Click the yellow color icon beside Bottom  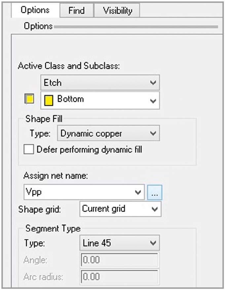[49, 100]
